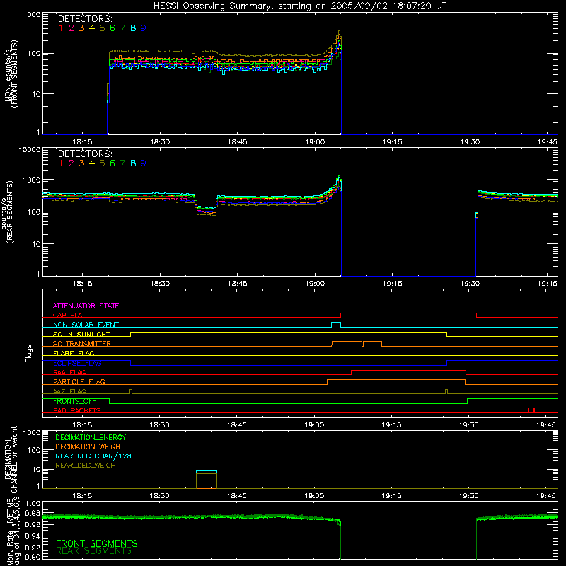Click the SC IN SUNLIGHT flag label
The image size is (566, 566).
(81, 334)
